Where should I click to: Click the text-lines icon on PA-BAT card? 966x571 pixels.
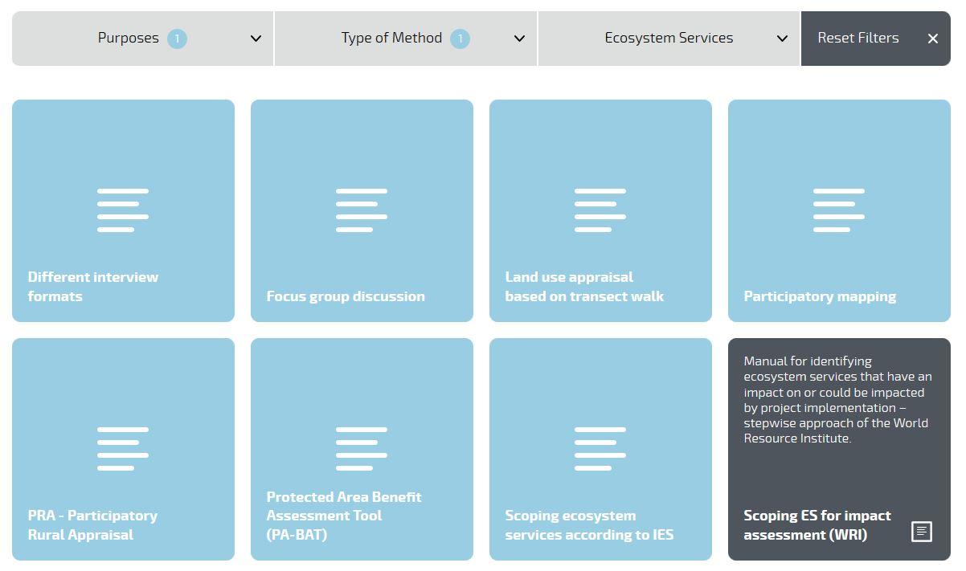click(362, 449)
